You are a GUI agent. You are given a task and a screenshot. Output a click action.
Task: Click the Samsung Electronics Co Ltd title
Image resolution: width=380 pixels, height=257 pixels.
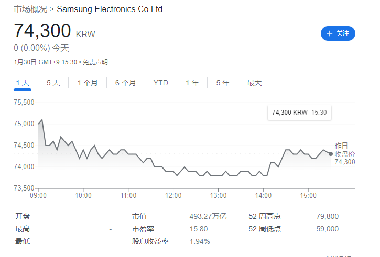[x=110, y=9]
